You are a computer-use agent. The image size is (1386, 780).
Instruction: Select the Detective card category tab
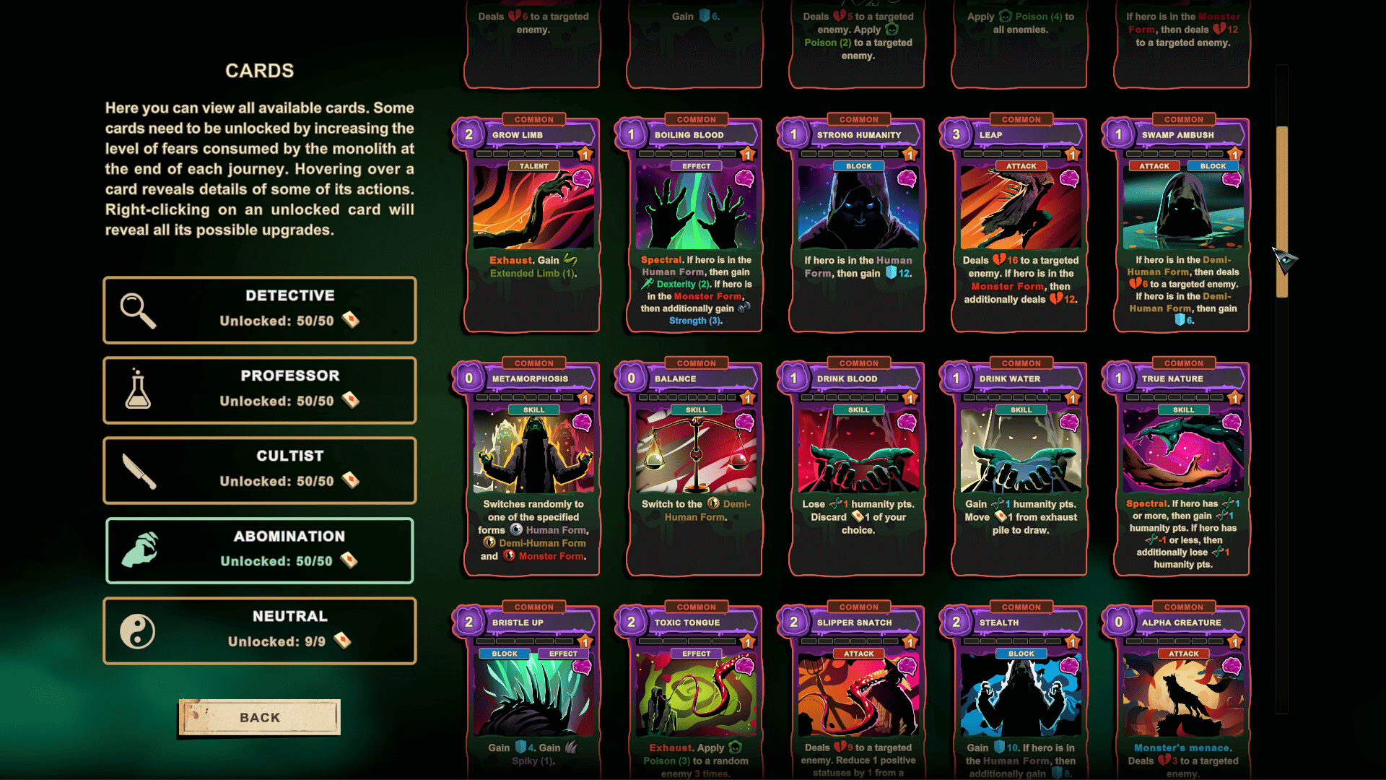pos(260,310)
